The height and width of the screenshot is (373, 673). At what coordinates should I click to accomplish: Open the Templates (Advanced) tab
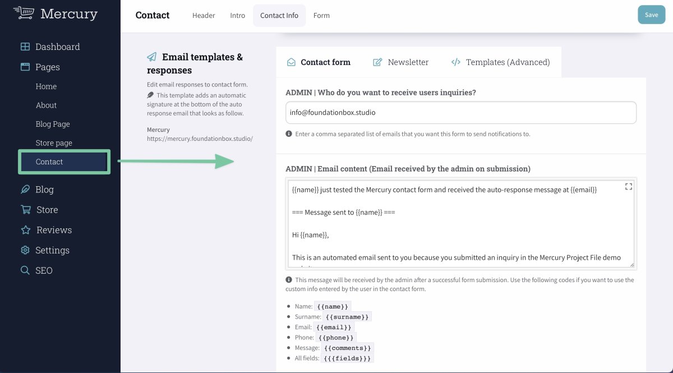coord(500,62)
